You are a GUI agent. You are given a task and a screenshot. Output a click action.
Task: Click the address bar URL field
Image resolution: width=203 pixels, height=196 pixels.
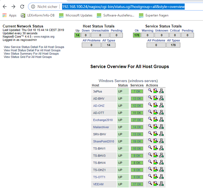pyautogui.click(x=123, y=7)
